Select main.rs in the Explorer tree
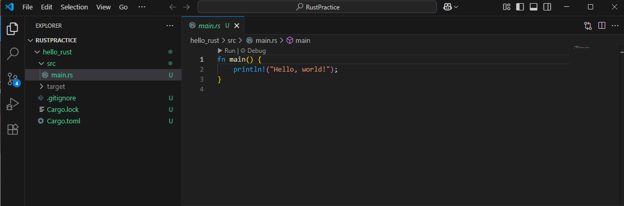The image size is (624, 206). (x=103, y=75)
